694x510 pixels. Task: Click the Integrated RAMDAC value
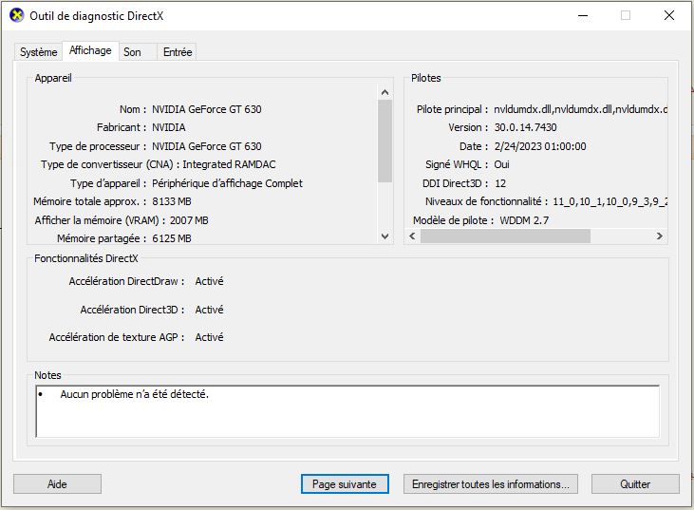coord(229,164)
